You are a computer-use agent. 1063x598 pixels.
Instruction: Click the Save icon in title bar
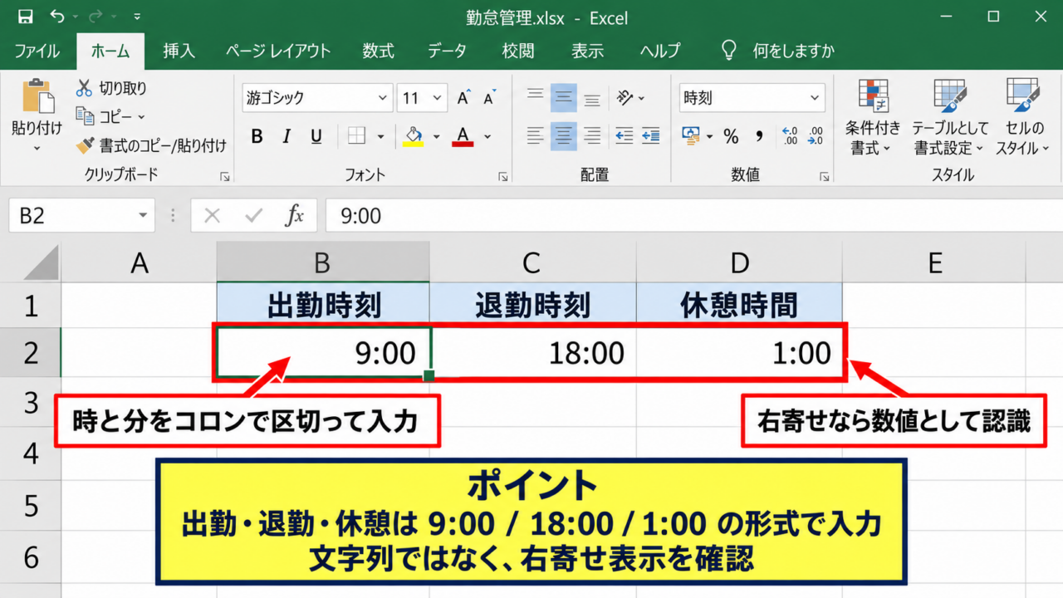click(x=25, y=17)
